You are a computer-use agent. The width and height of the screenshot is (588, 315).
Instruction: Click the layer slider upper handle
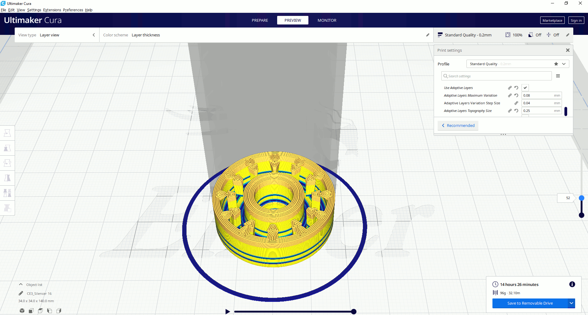[582, 198]
